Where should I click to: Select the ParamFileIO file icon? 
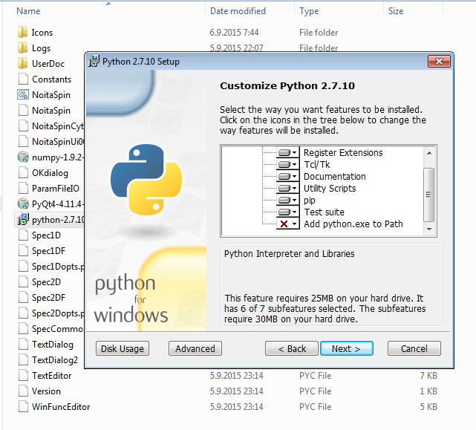pyautogui.click(x=23, y=189)
